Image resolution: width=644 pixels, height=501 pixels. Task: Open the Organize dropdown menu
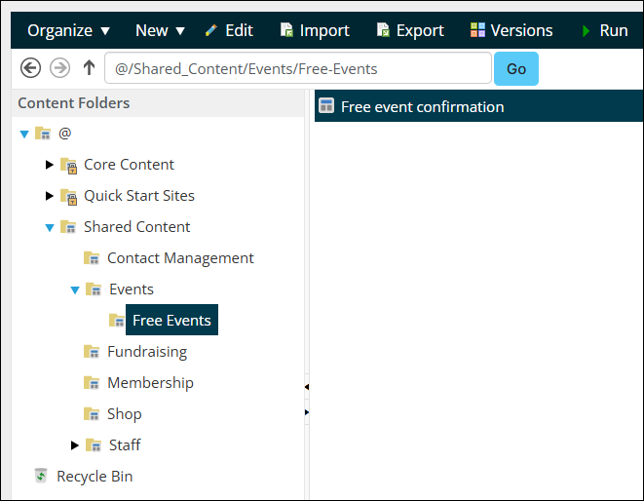tap(68, 30)
